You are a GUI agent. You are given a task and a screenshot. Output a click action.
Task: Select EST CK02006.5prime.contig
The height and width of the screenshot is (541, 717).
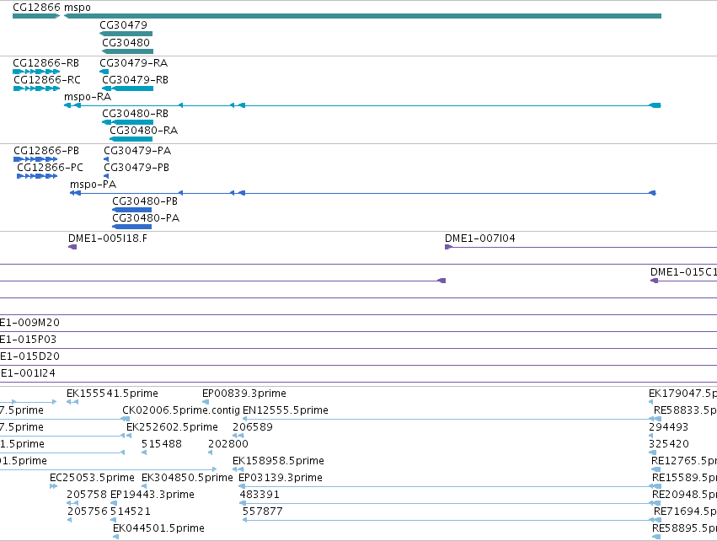point(126,419)
